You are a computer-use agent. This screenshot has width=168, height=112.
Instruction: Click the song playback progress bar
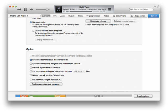point(84,11)
